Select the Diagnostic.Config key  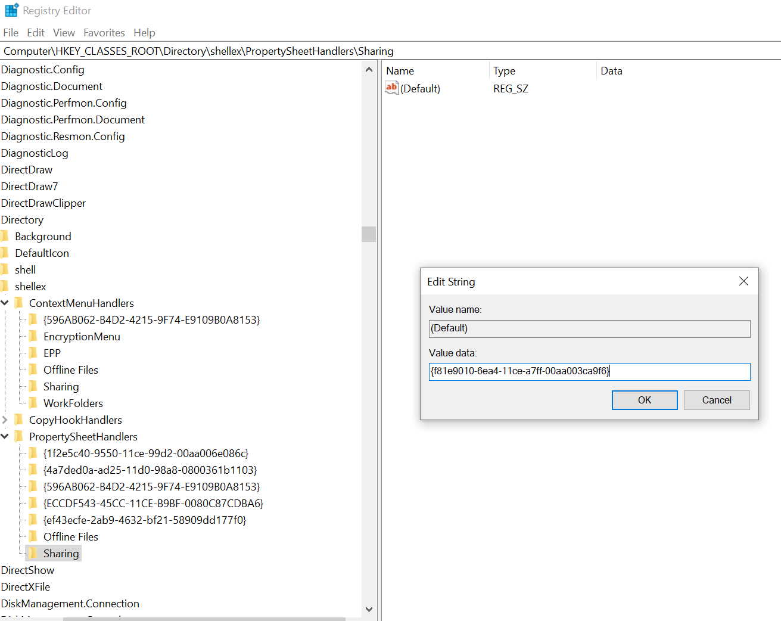tap(43, 70)
